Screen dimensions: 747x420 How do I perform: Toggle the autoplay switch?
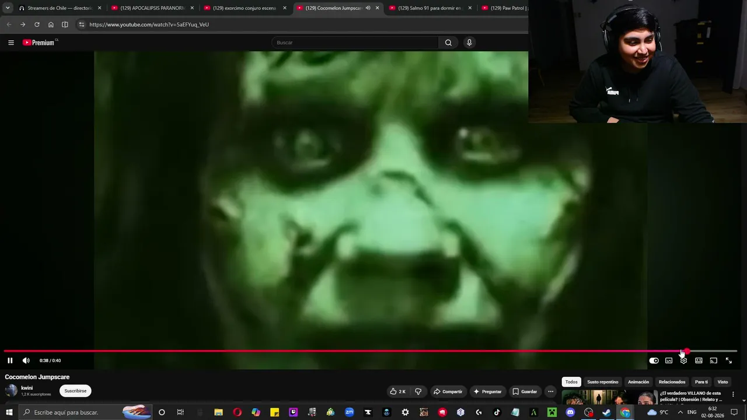click(654, 360)
